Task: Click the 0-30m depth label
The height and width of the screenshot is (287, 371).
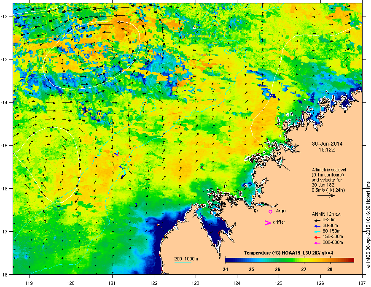Action: (x=329, y=220)
